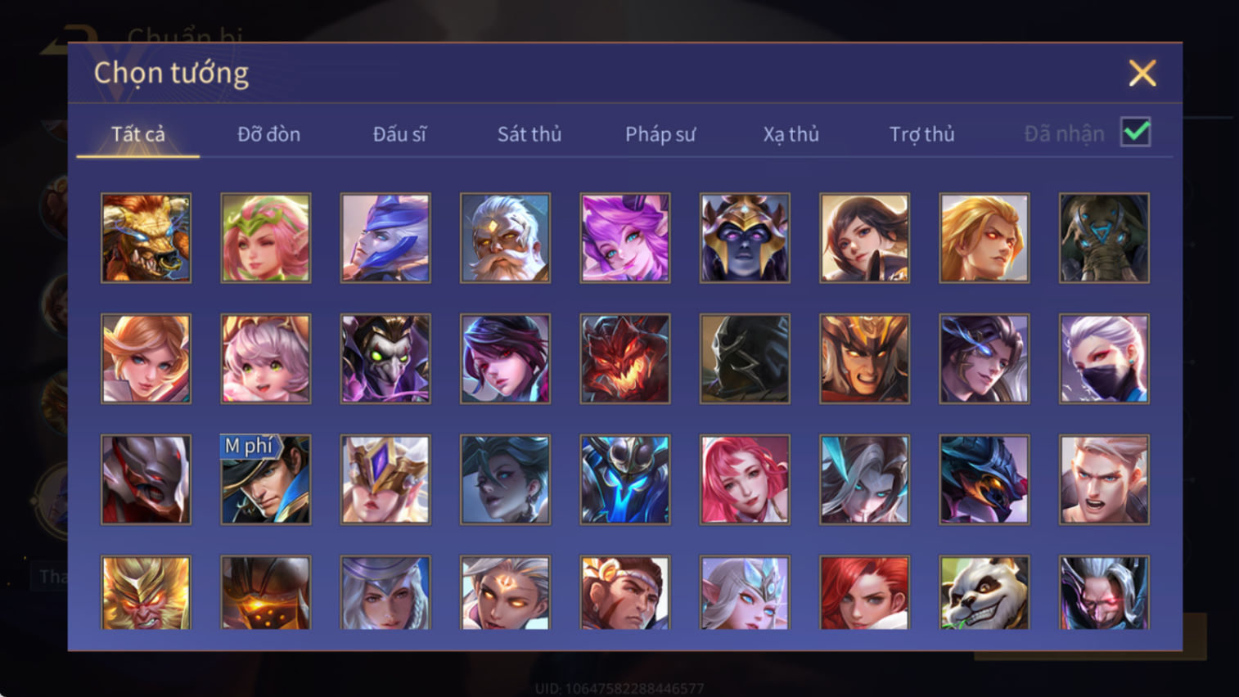Pick the elephant-like dark hero portrait
Screen dimensions: 1239x697
pos(1104,238)
